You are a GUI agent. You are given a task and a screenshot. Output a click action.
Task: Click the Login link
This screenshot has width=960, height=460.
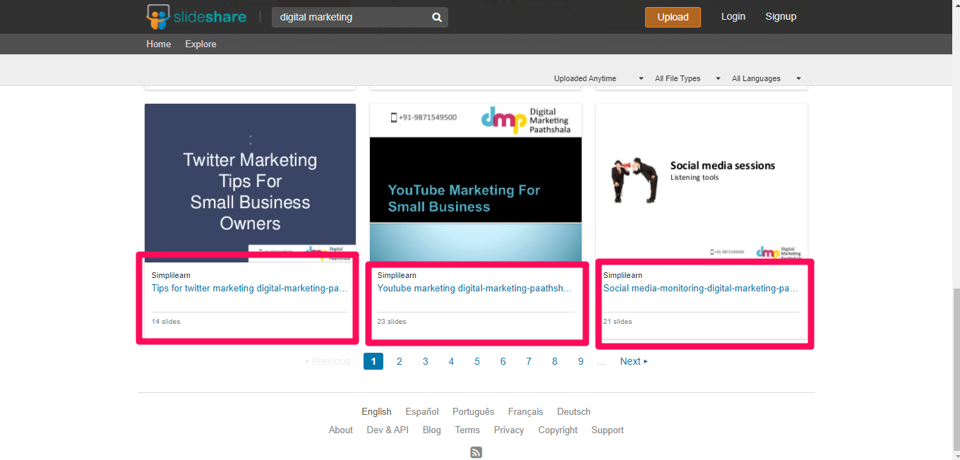point(733,16)
